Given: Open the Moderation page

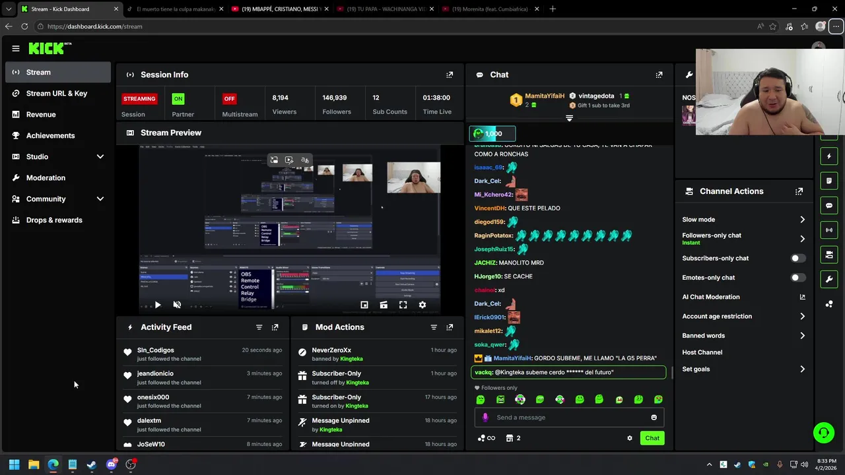Looking at the screenshot, I should [58, 177].
